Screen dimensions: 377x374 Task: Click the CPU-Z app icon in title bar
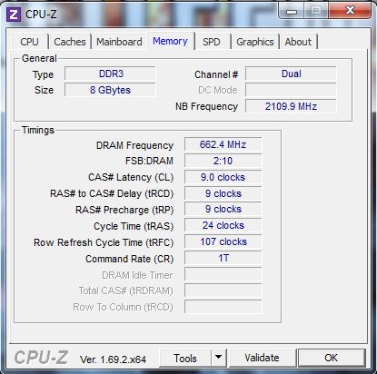[x=14, y=15]
